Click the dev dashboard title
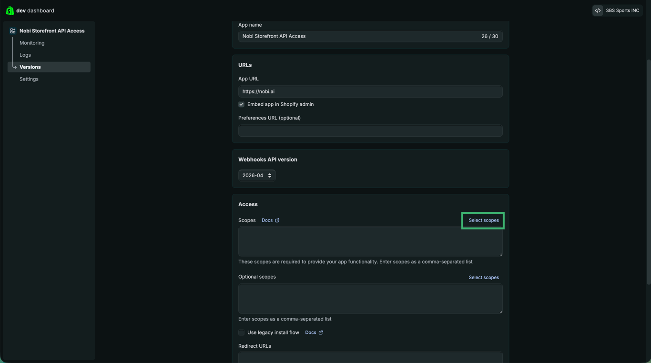The width and height of the screenshot is (651, 363). coord(35,10)
